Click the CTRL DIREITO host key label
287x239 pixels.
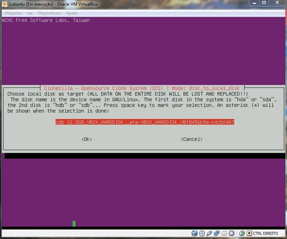point(266,233)
